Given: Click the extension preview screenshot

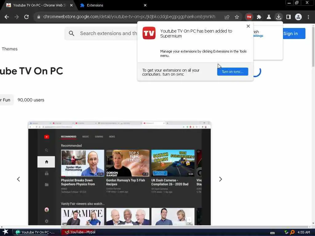Looking at the screenshot, I should click(x=120, y=173).
